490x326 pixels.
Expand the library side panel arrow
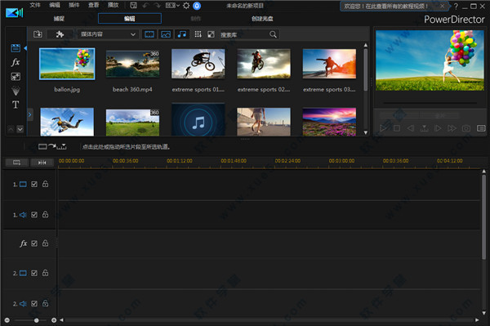(x=29, y=114)
